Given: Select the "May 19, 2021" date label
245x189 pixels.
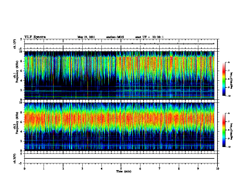Looking at the screenshot, I should 86,37.
